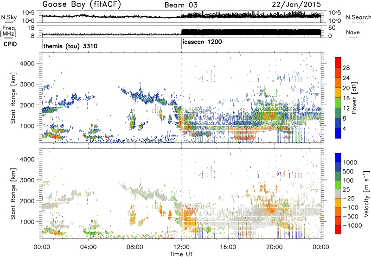Click the date 22/Jan/2015
This screenshot has width=371, height=257.
296,4
